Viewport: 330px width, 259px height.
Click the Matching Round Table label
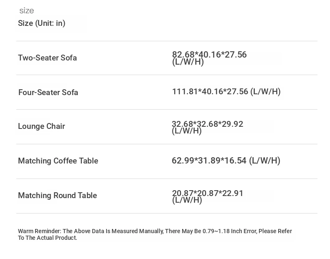57,196
